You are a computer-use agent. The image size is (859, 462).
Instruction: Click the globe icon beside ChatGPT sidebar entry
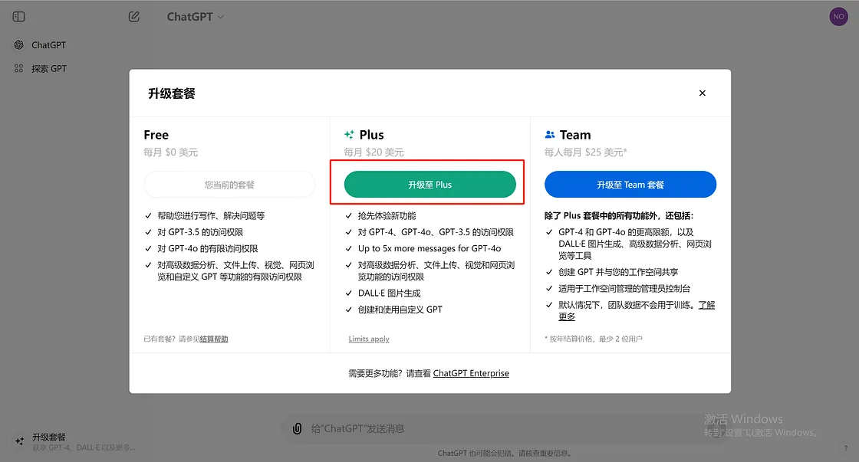[18, 44]
